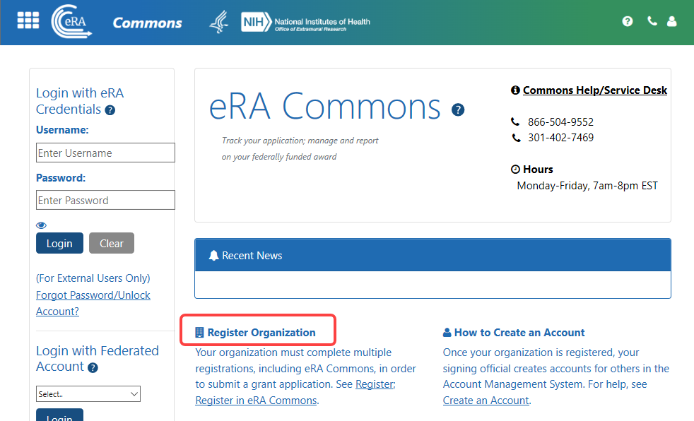694x421 pixels.
Task: Click the user account icon in the header
Action: [x=671, y=21]
